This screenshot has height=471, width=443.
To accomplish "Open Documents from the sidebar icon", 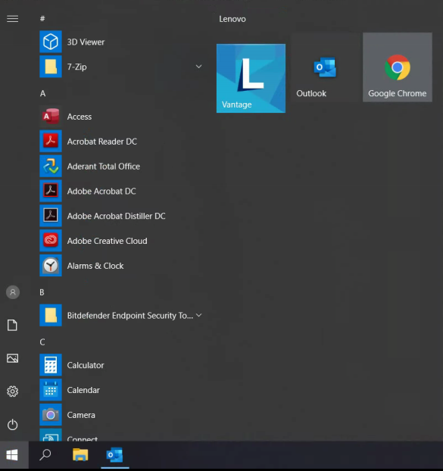I will (x=12, y=325).
